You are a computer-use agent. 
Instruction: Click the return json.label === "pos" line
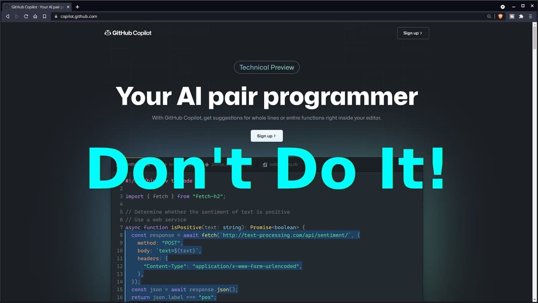point(174,298)
